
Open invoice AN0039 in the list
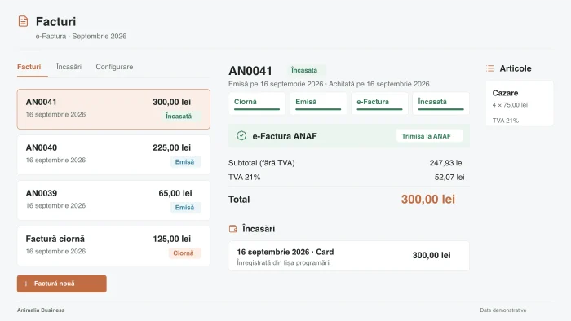point(113,200)
